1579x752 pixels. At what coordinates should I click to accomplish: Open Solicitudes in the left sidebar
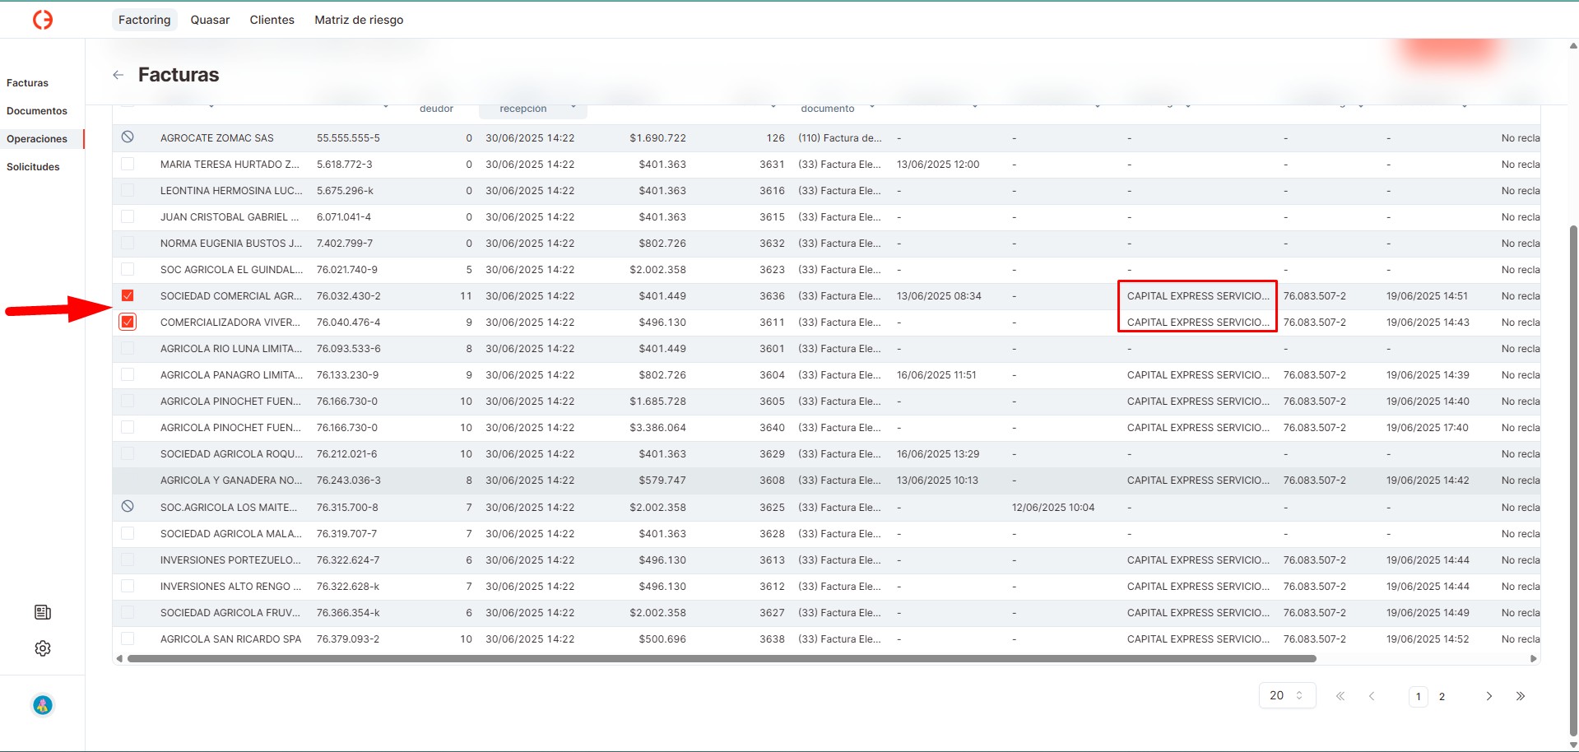click(x=33, y=167)
